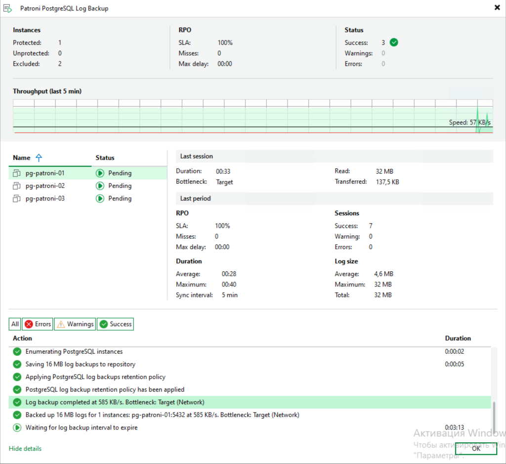Select 'Log backup completed at 585 KB/s' entry
The image size is (506, 464).
pos(250,402)
